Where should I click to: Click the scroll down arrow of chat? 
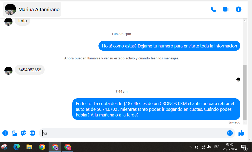coord(245,122)
